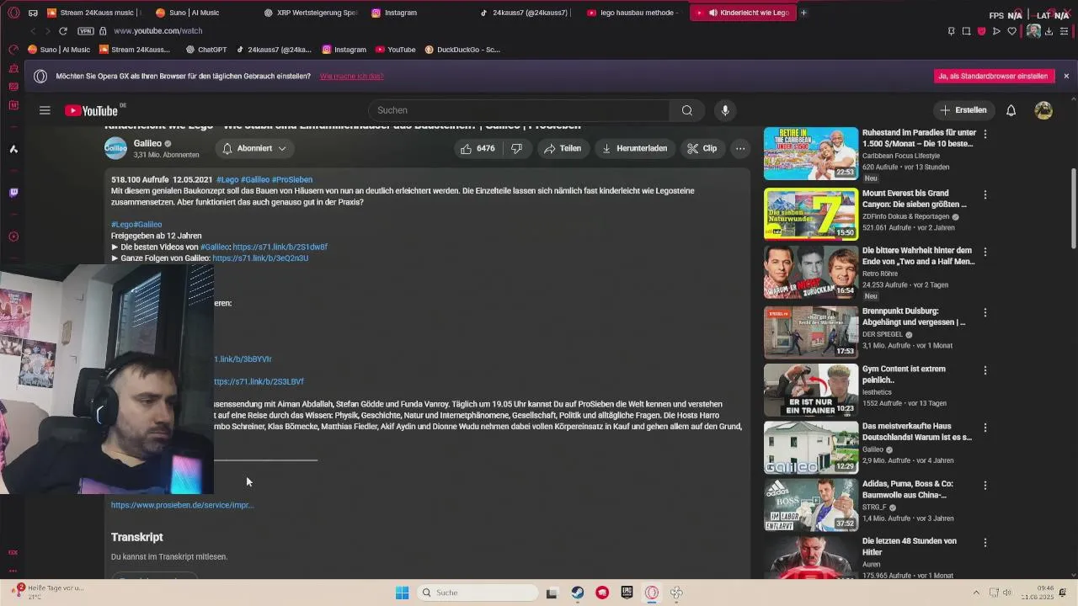Click the YouTube search input field
Screen dimensions: 1078x606
[x=519, y=110]
